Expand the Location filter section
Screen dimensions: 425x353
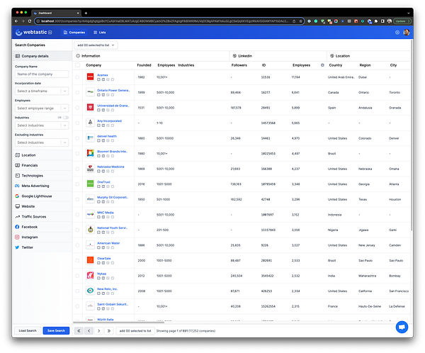[x=42, y=155]
